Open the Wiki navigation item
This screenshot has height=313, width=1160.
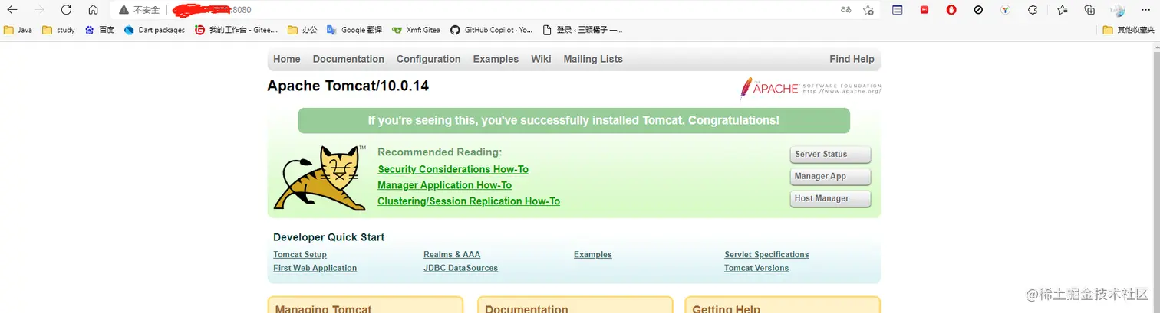pyautogui.click(x=541, y=59)
